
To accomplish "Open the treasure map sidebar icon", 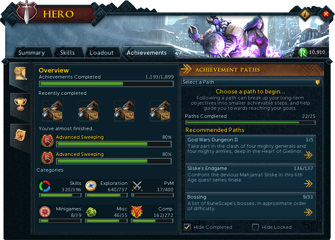I will [x=20, y=135].
